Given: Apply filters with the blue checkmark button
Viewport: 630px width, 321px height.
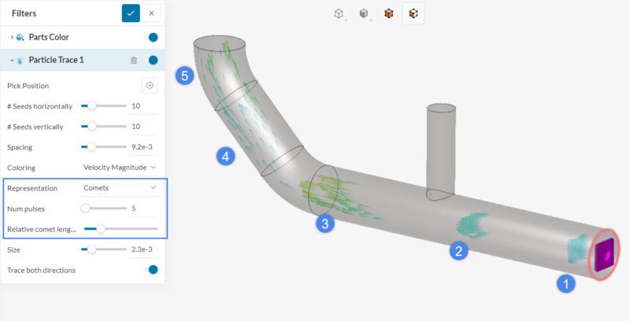Looking at the screenshot, I should coord(130,13).
